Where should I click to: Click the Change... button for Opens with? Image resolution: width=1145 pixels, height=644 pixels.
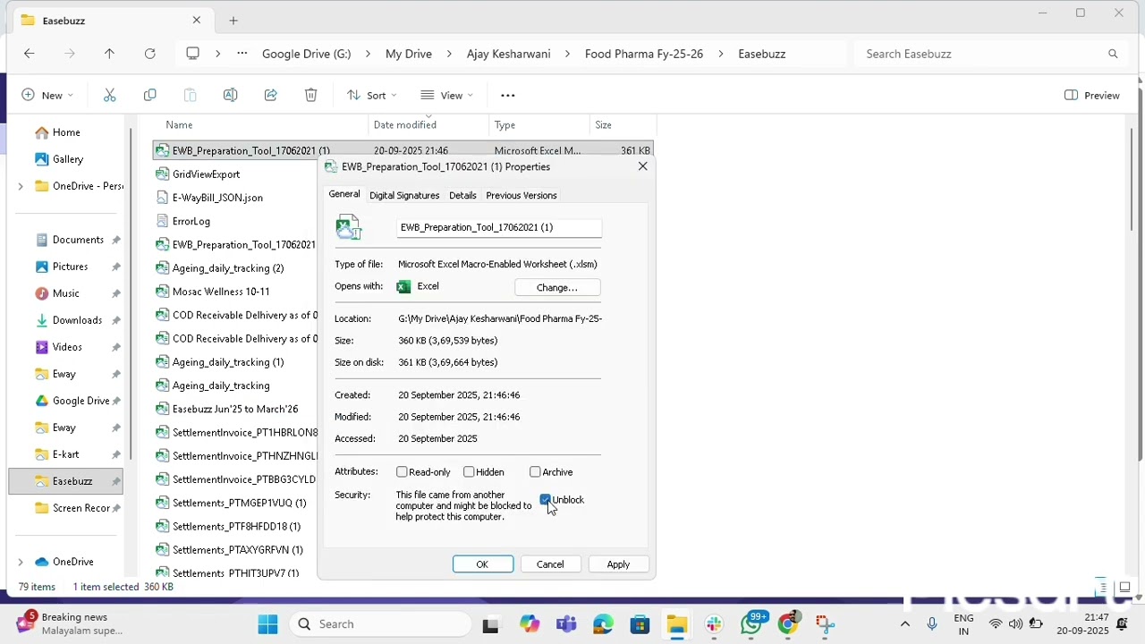tap(557, 287)
